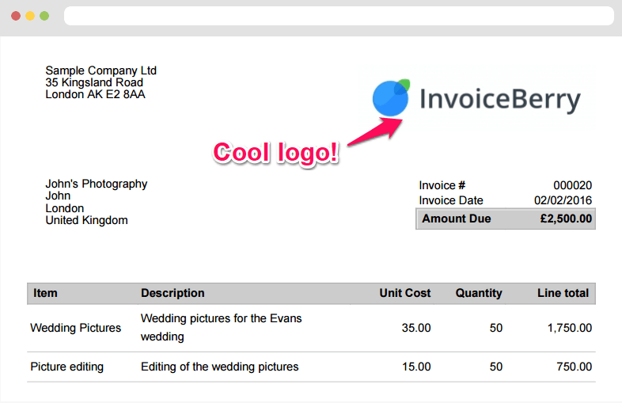
Task: Click the 'John' contact name line
Action: point(58,196)
